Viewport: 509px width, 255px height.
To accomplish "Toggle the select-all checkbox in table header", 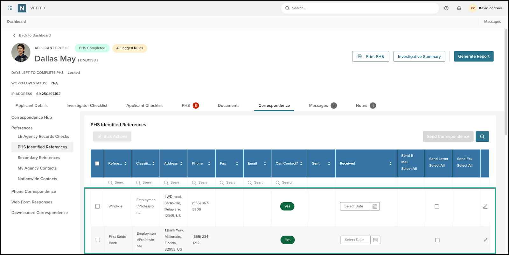I will [97, 164].
